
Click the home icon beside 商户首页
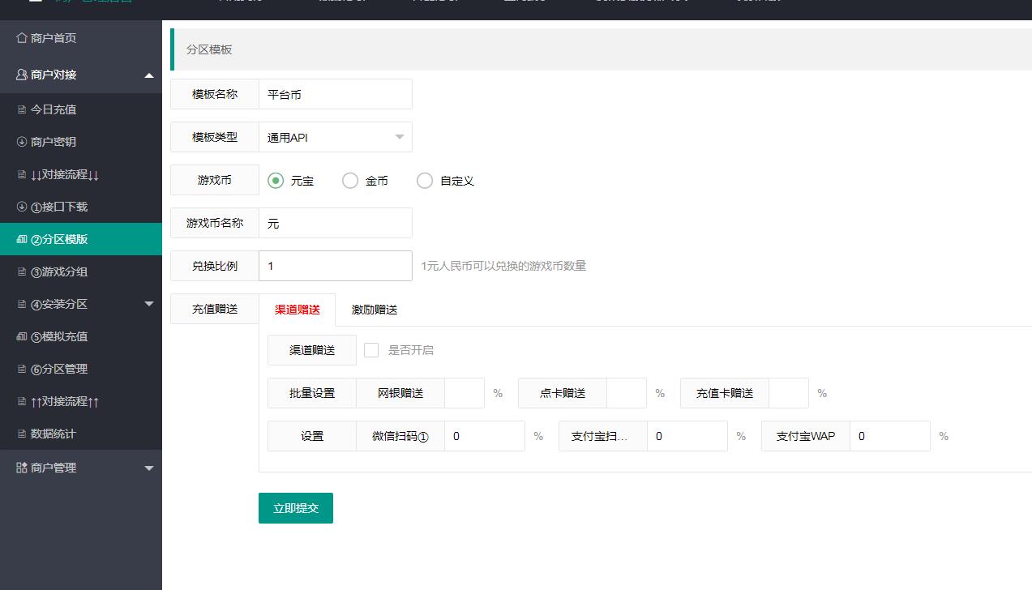click(x=22, y=38)
